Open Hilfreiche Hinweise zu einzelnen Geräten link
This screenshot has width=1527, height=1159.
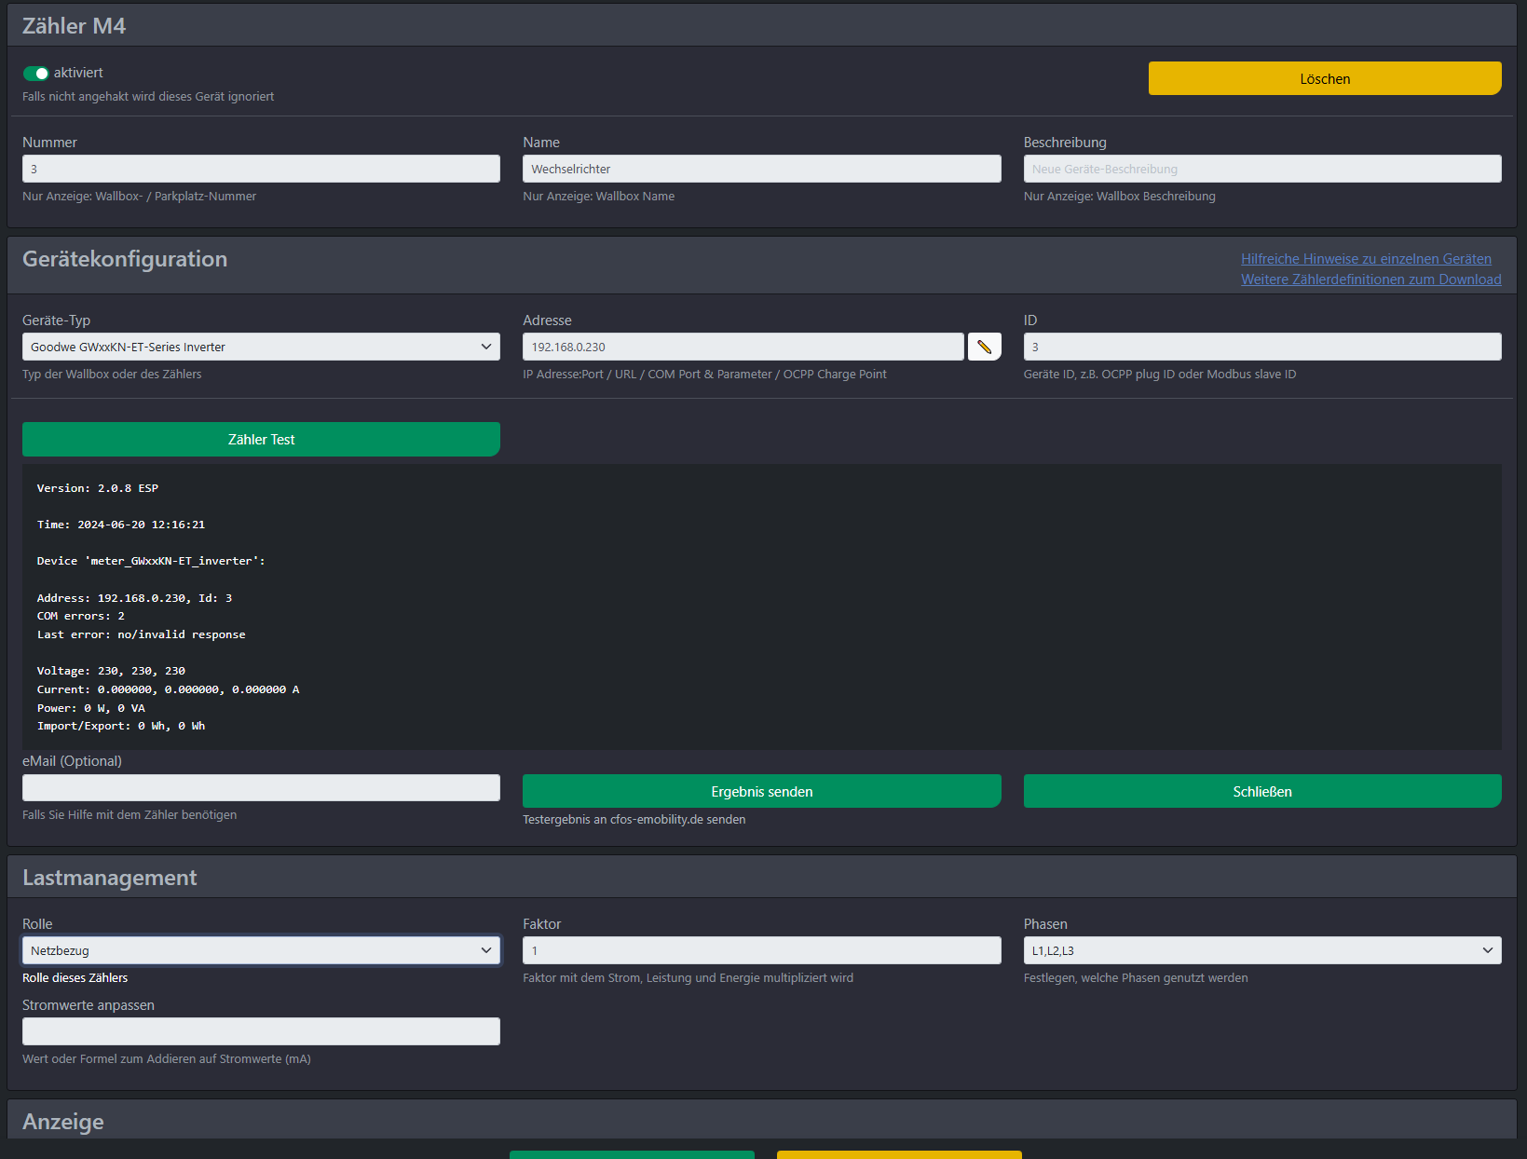click(x=1365, y=259)
